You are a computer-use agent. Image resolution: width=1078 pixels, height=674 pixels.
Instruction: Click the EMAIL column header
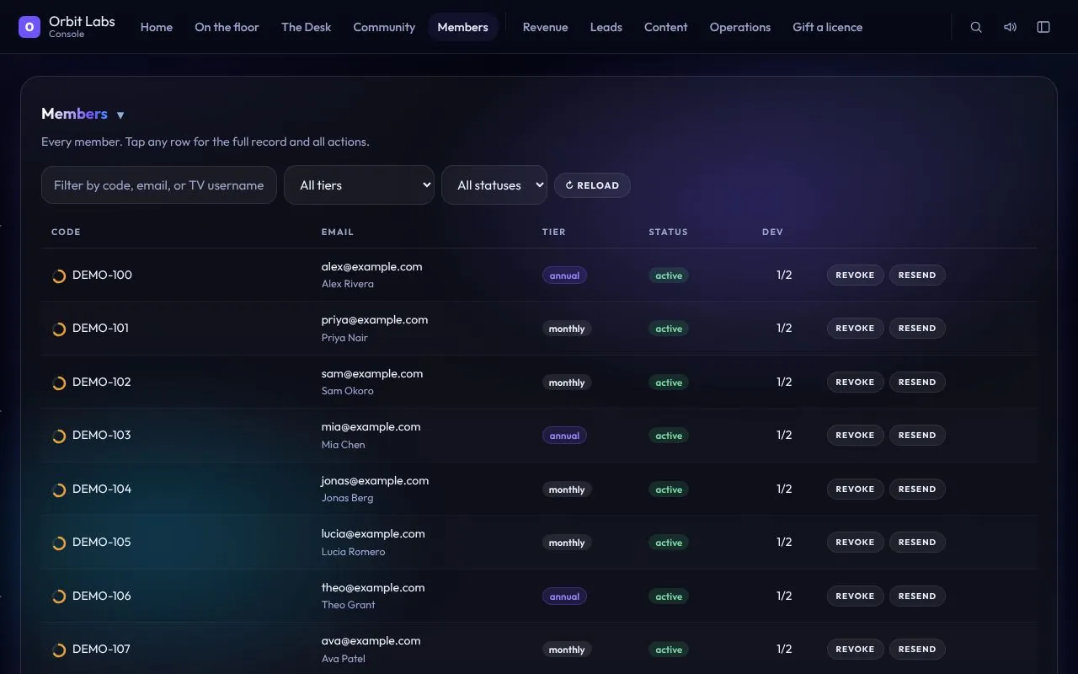click(338, 232)
